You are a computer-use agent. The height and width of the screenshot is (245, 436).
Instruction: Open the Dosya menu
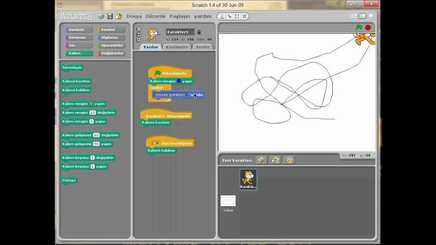[134, 16]
